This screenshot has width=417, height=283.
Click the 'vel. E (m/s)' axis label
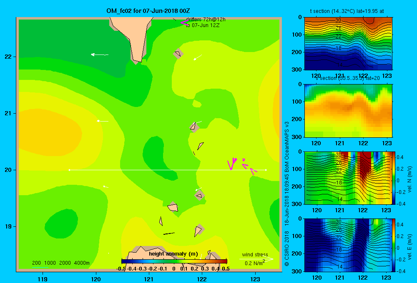pyautogui.click(x=409, y=247)
